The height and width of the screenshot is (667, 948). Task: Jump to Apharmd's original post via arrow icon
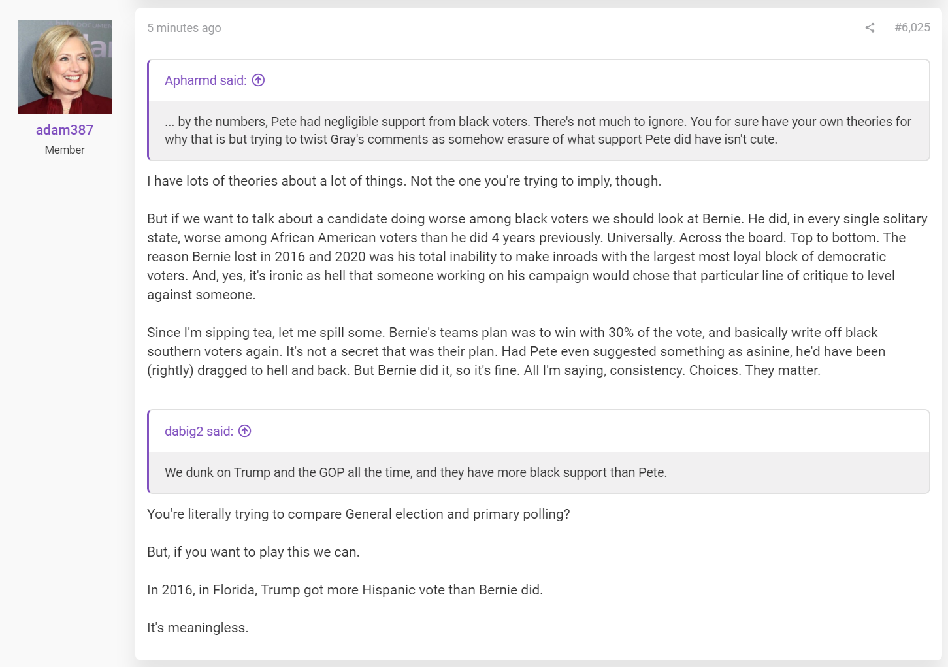[259, 80]
